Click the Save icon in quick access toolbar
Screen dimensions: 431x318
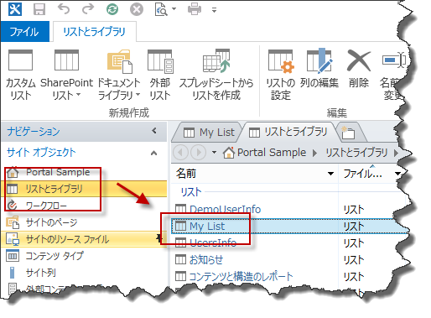pyautogui.click(x=39, y=9)
